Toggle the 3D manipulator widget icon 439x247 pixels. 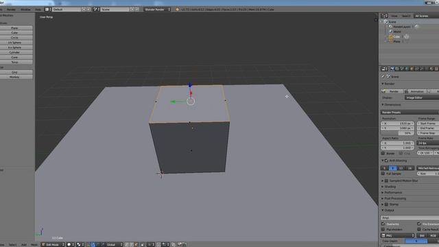(x=88, y=244)
